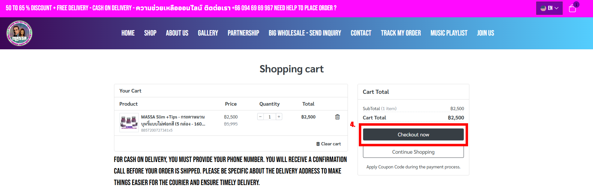Delete item using the trash icon
Image resolution: width=593 pixels, height=194 pixels.
(337, 117)
